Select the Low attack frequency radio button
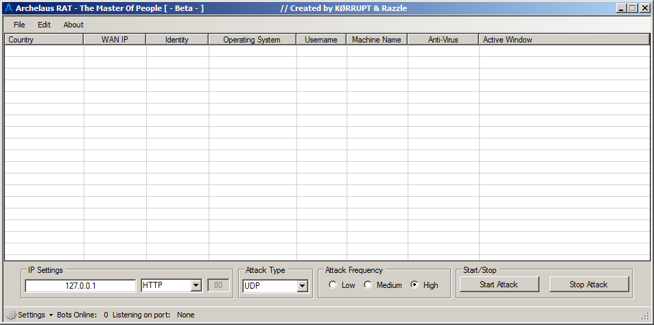 pos(334,285)
